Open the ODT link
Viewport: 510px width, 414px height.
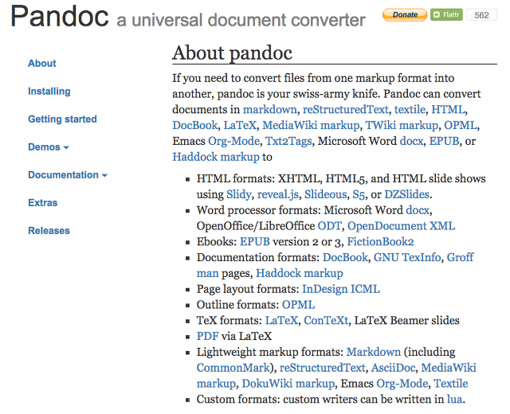(329, 226)
